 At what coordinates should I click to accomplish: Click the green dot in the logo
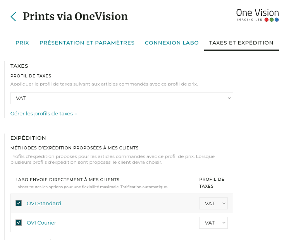(x=272, y=20)
